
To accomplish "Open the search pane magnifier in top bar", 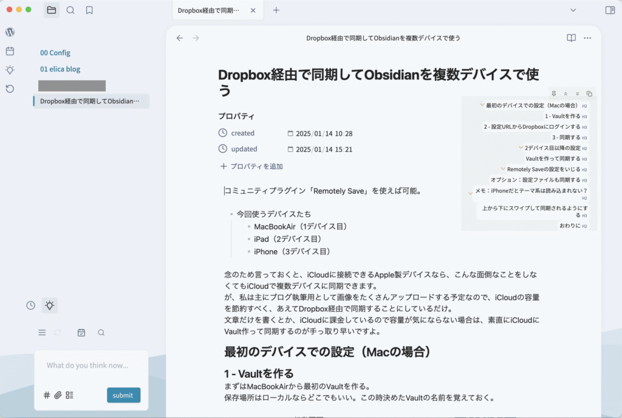I will point(70,10).
